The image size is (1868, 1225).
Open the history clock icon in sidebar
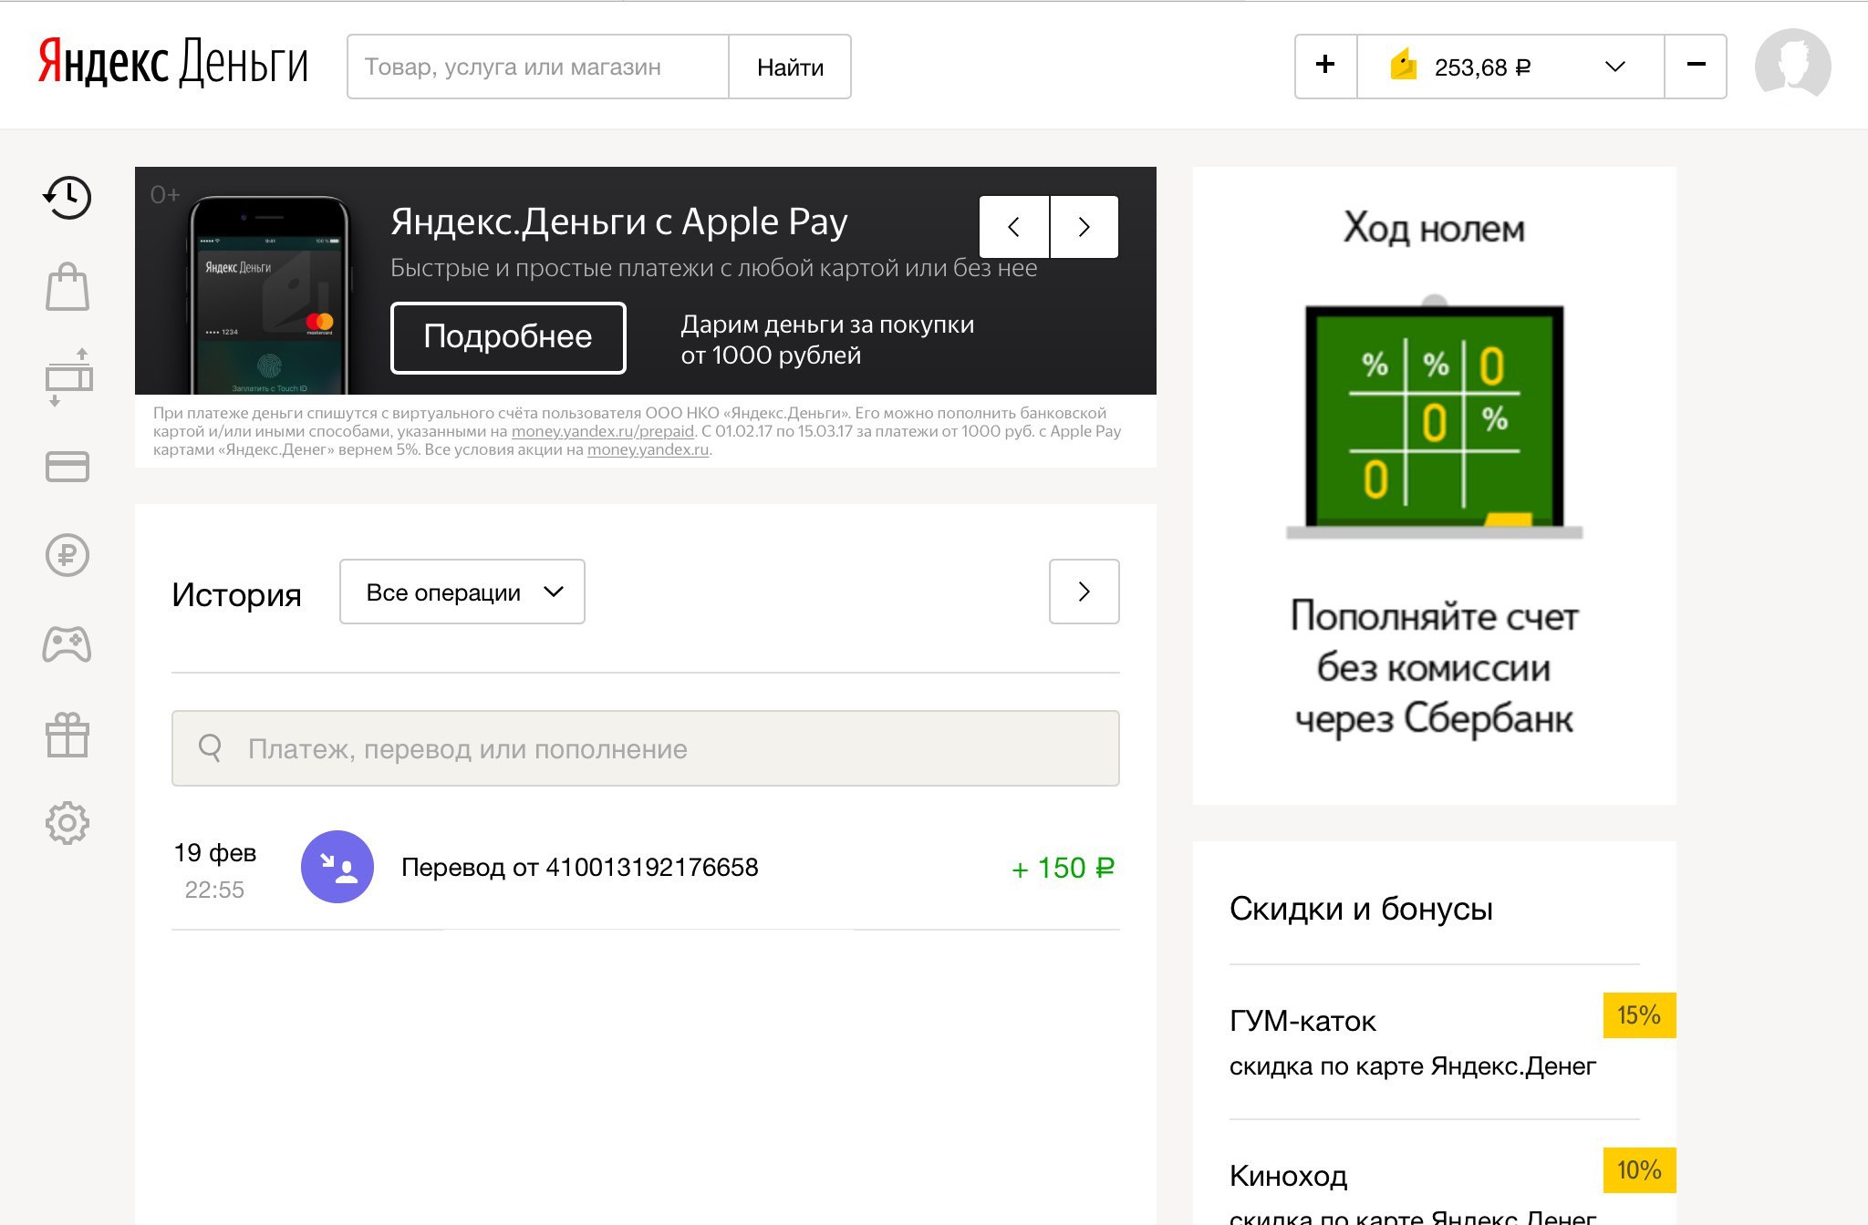pyautogui.click(x=67, y=198)
